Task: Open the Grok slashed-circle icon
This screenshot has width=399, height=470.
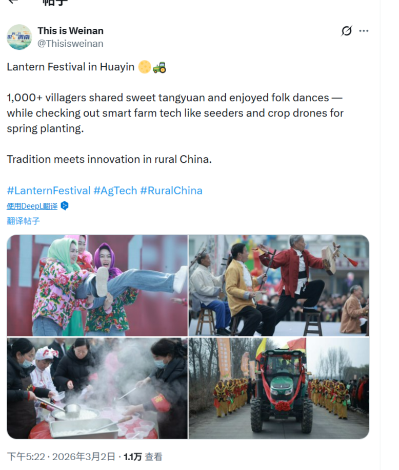Action: 346,31
